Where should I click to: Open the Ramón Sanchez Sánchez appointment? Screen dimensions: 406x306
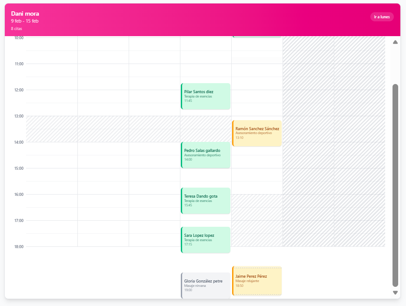[256, 133]
